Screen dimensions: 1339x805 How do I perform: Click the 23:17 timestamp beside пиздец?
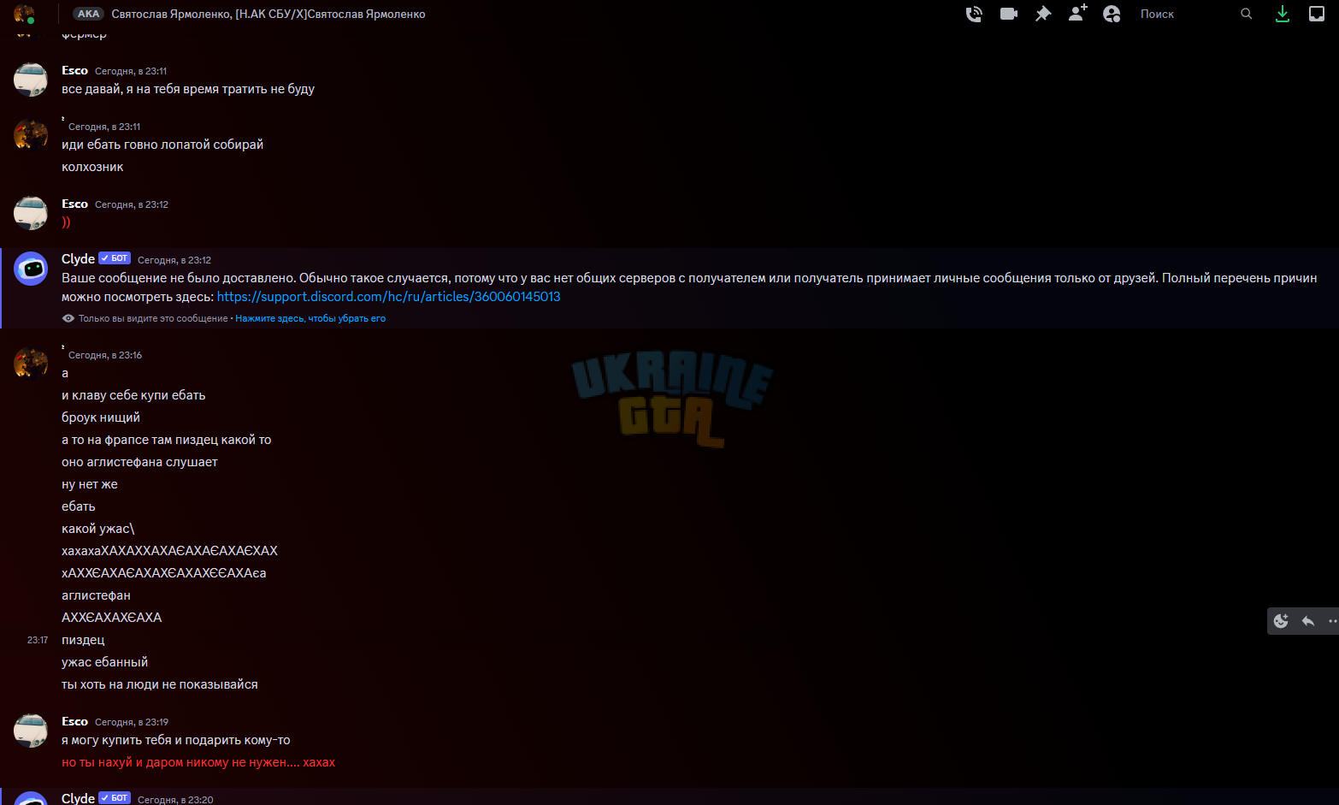(38, 640)
